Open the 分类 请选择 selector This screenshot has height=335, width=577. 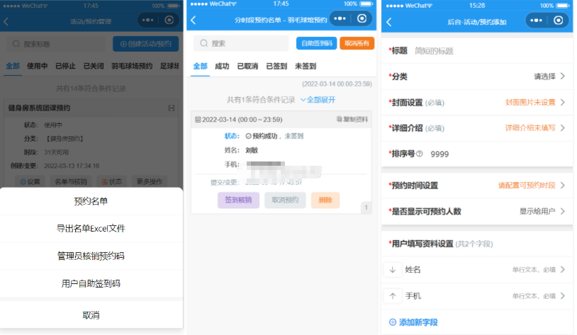[x=477, y=76]
